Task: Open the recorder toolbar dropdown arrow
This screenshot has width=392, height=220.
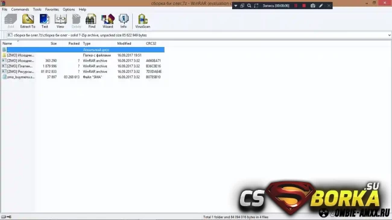Action: [x=235, y=5]
